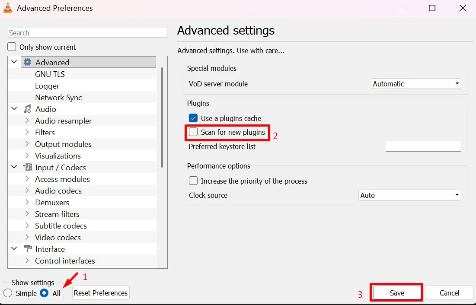This screenshot has height=305, width=476.
Task: Select Output modules entry
Action: tap(63, 144)
